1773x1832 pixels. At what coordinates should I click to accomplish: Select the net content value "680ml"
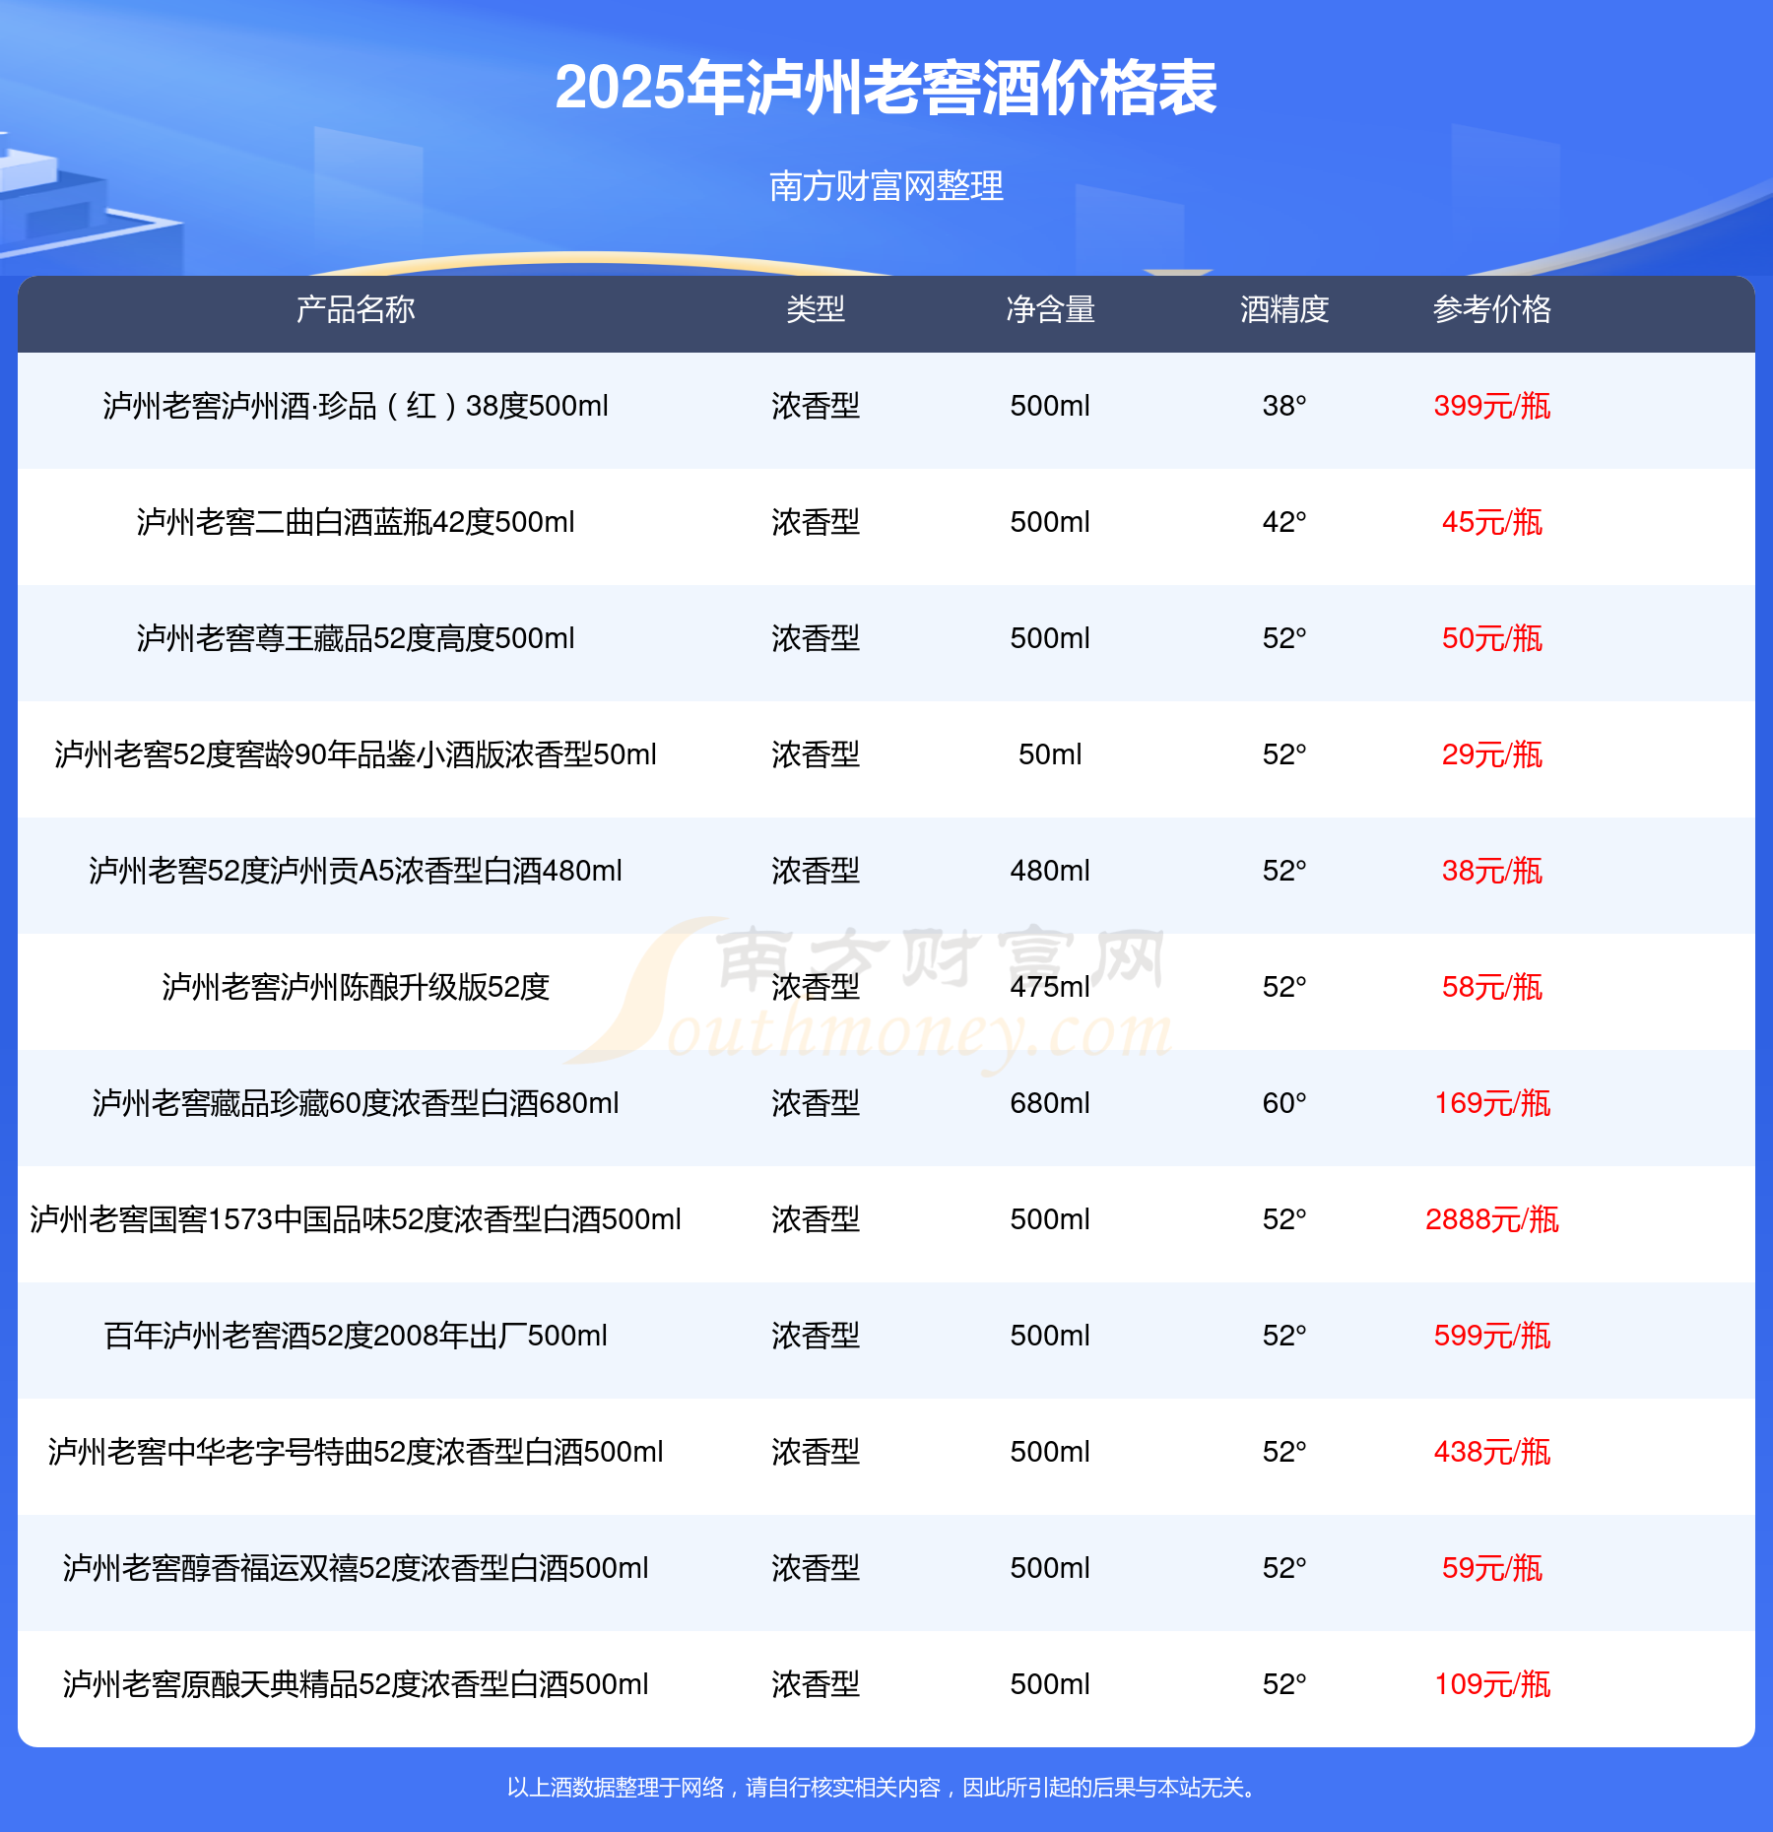click(1050, 1103)
